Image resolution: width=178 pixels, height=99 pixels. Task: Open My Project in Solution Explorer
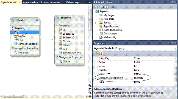point(109,15)
